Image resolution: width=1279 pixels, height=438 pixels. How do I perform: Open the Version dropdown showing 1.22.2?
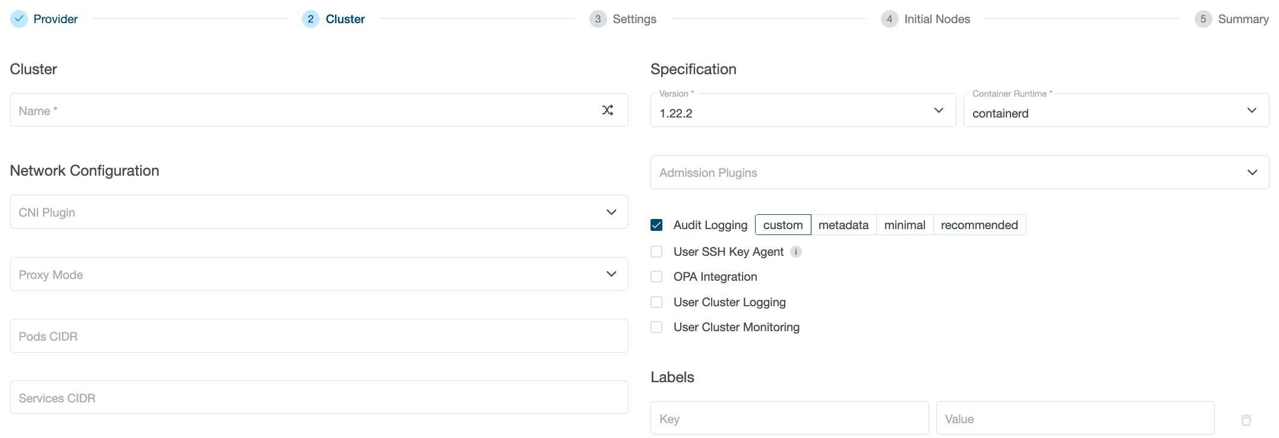coord(803,111)
